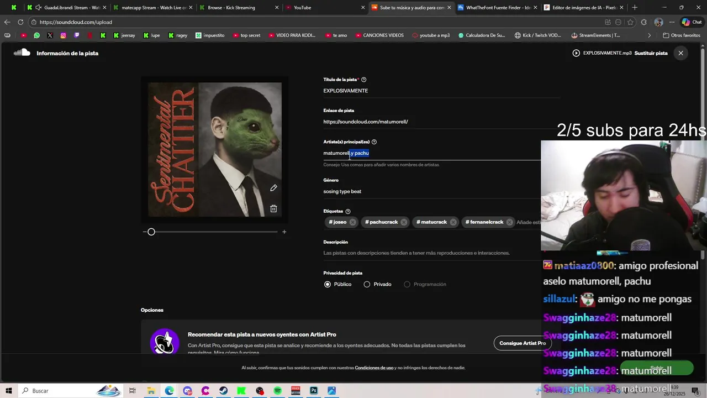This screenshot has width=707, height=398.
Task: Reload the page with the refresh icon
Action: pos(20,22)
